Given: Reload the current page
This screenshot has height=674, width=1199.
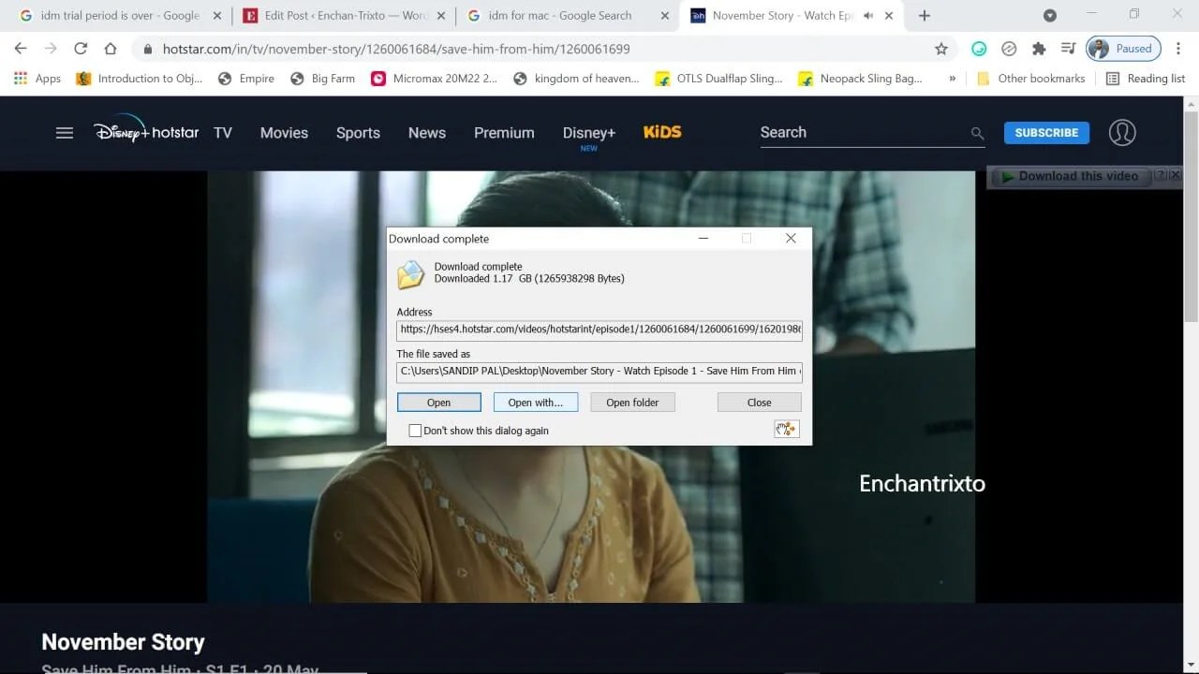Looking at the screenshot, I should click(x=81, y=49).
